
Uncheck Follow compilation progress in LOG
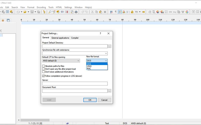(43, 76)
